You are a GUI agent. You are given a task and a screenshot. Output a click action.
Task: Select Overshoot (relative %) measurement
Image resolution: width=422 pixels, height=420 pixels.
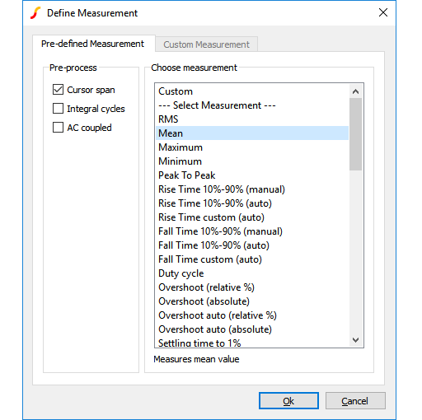click(252, 287)
